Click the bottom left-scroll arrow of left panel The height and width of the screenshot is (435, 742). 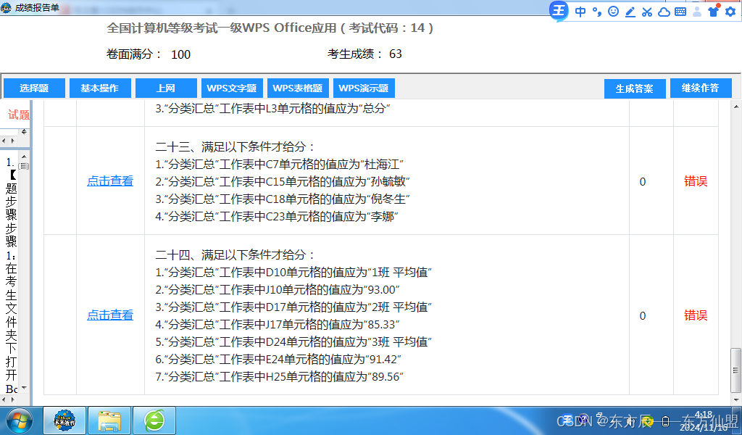pyautogui.click(x=4, y=399)
